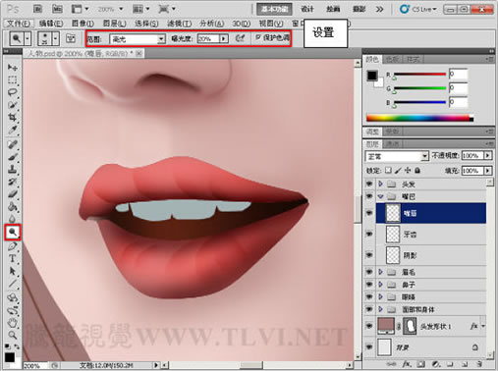Enable the airbrush option in options bar
This screenshot has height=371, width=498.
point(241,38)
